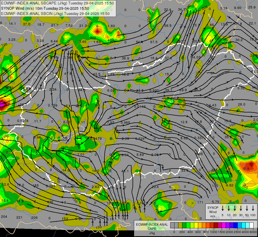Click the 221 value at bottom left

pos(19,218)
